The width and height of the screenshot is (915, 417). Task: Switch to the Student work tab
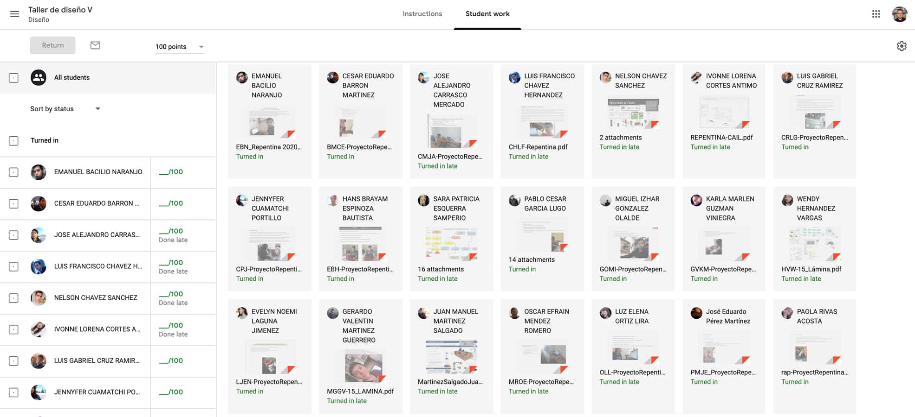487,14
